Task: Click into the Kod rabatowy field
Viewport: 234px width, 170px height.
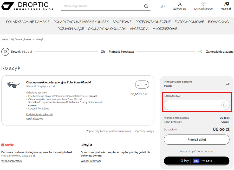Action: pos(192,105)
